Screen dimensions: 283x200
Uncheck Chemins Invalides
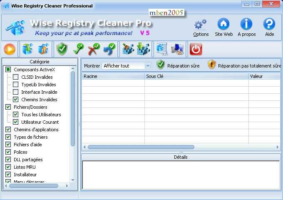[16, 99]
